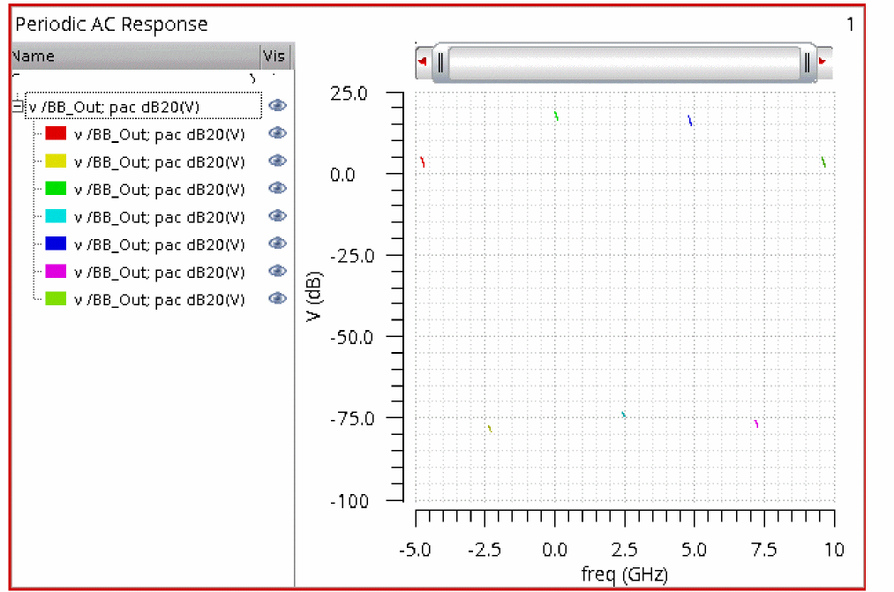This screenshot has height=592, width=894.
Task: Click the right grip handle of the zoom slider
Action: [x=807, y=63]
